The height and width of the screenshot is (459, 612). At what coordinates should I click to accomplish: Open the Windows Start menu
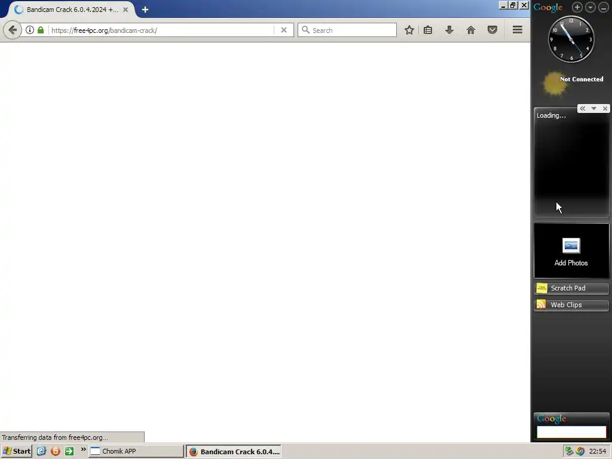16,451
